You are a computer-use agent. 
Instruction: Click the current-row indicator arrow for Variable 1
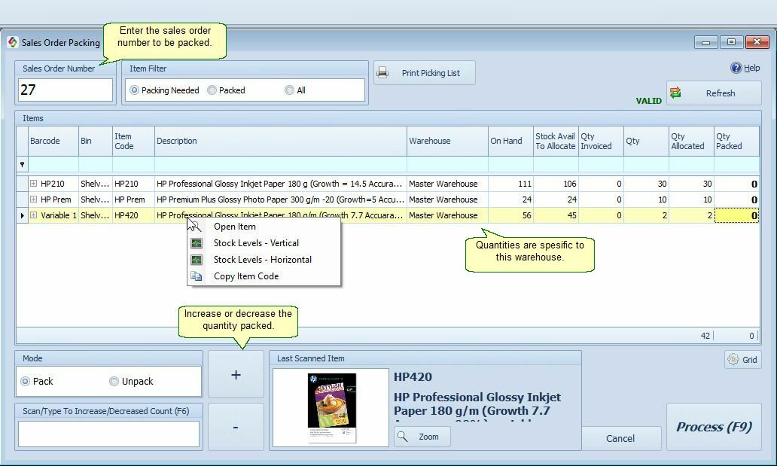(23, 215)
